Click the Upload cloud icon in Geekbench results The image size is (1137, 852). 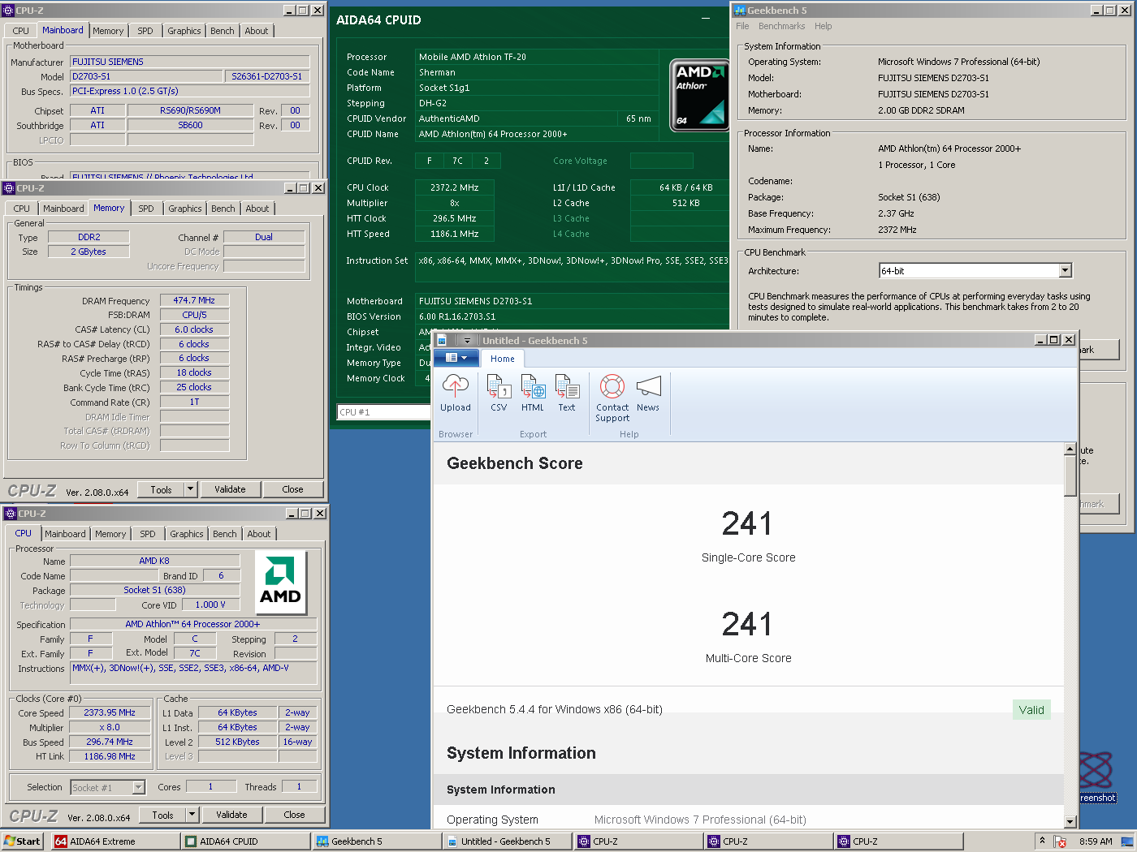pos(456,386)
